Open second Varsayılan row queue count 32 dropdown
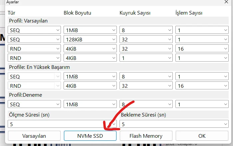The image size is (233, 146). tap(146, 39)
